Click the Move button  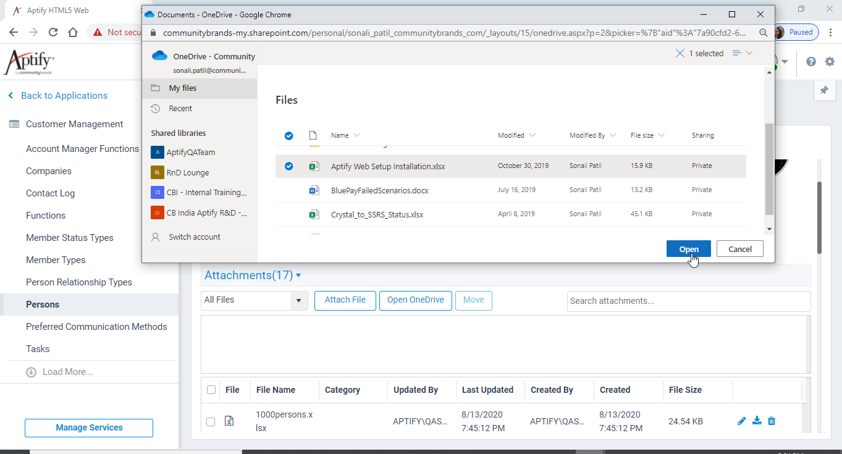point(474,300)
